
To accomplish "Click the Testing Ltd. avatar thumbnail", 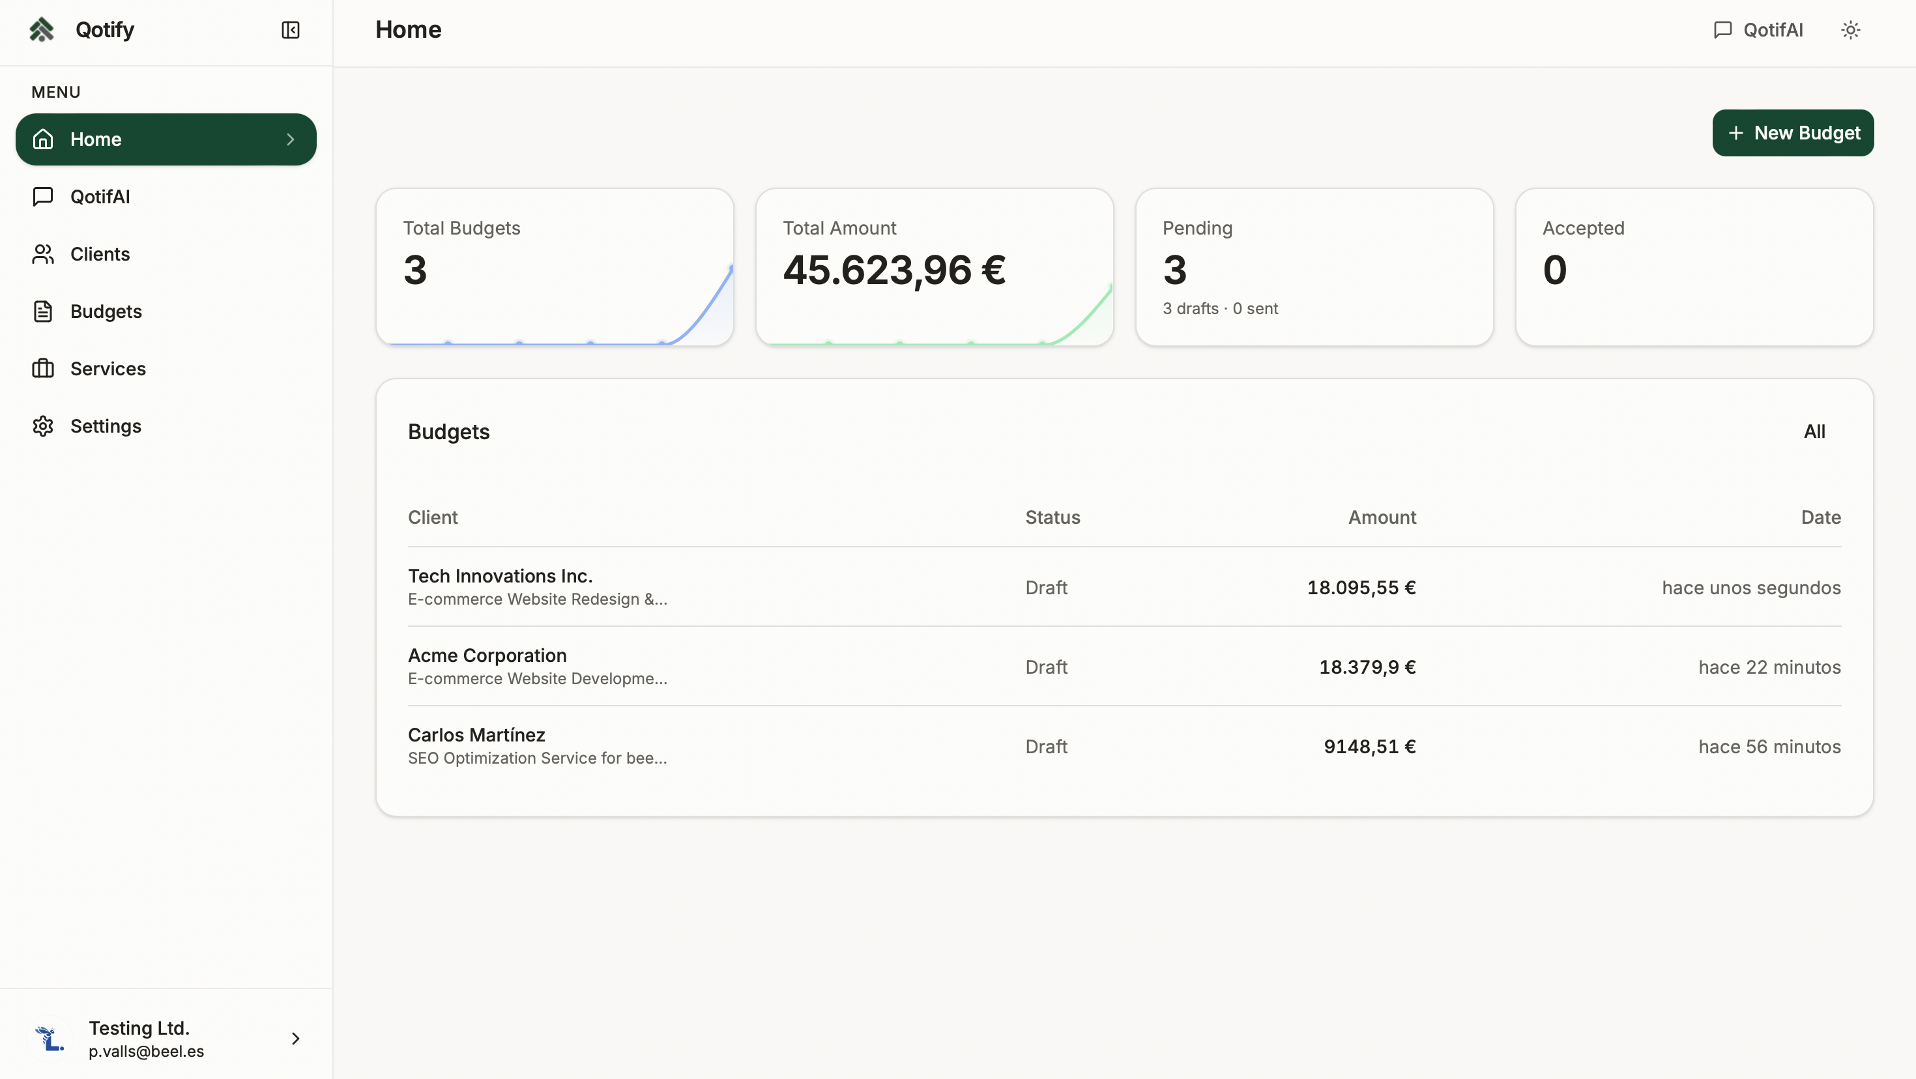I will (49, 1038).
